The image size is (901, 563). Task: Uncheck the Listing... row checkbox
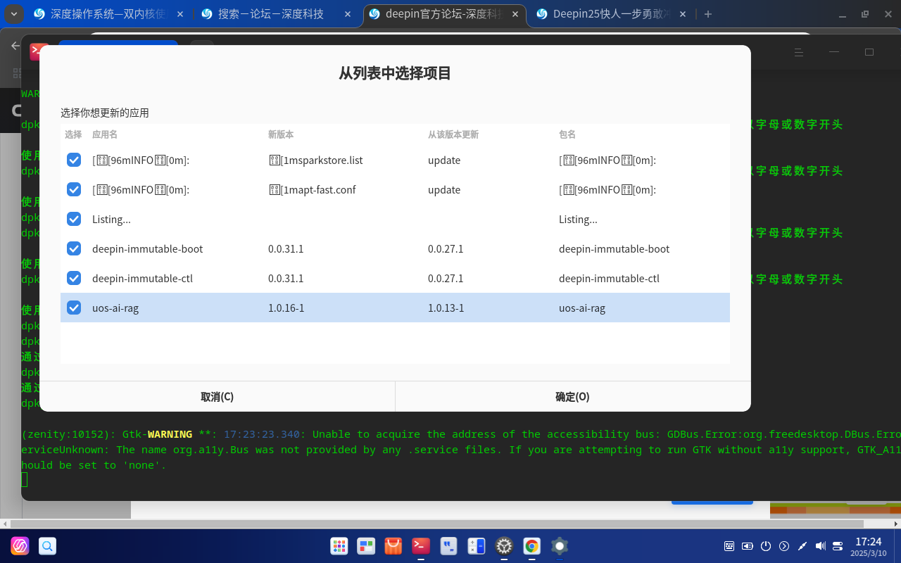click(x=74, y=219)
